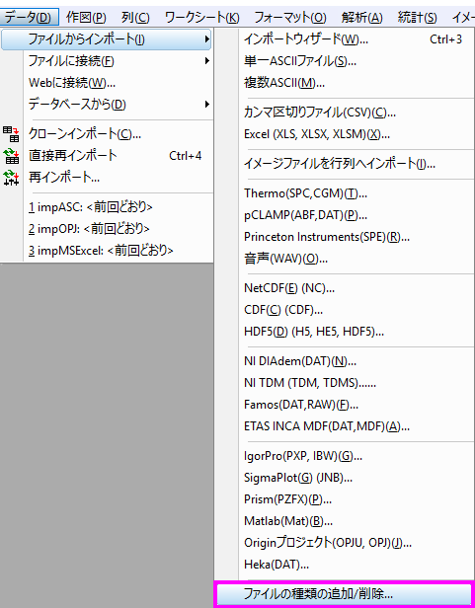Open the 作図(P) menu
This screenshot has height=608, width=475.
coord(86,18)
